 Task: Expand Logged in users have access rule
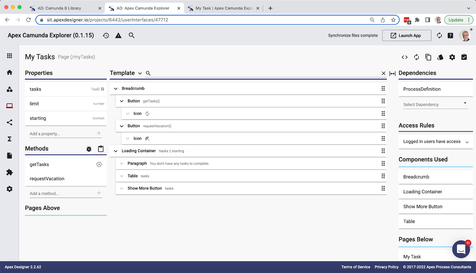coord(467,142)
